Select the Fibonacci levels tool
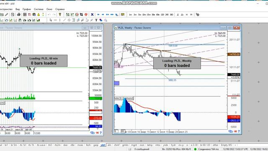The image size is (268, 151). pos(74,20)
